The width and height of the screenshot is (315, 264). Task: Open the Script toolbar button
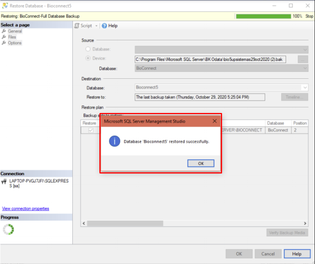(x=83, y=26)
